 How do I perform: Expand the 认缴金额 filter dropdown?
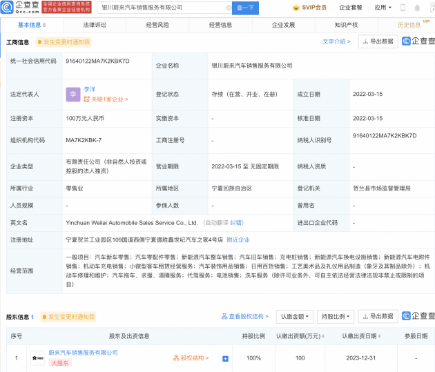[x=295, y=317]
